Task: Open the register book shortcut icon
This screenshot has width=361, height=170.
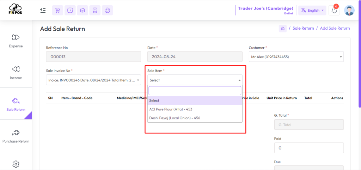Action: tap(95, 10)
